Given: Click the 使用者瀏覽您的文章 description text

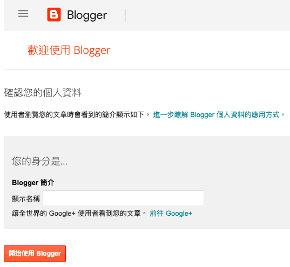Looking at the screenshot, I should [77, 114].
